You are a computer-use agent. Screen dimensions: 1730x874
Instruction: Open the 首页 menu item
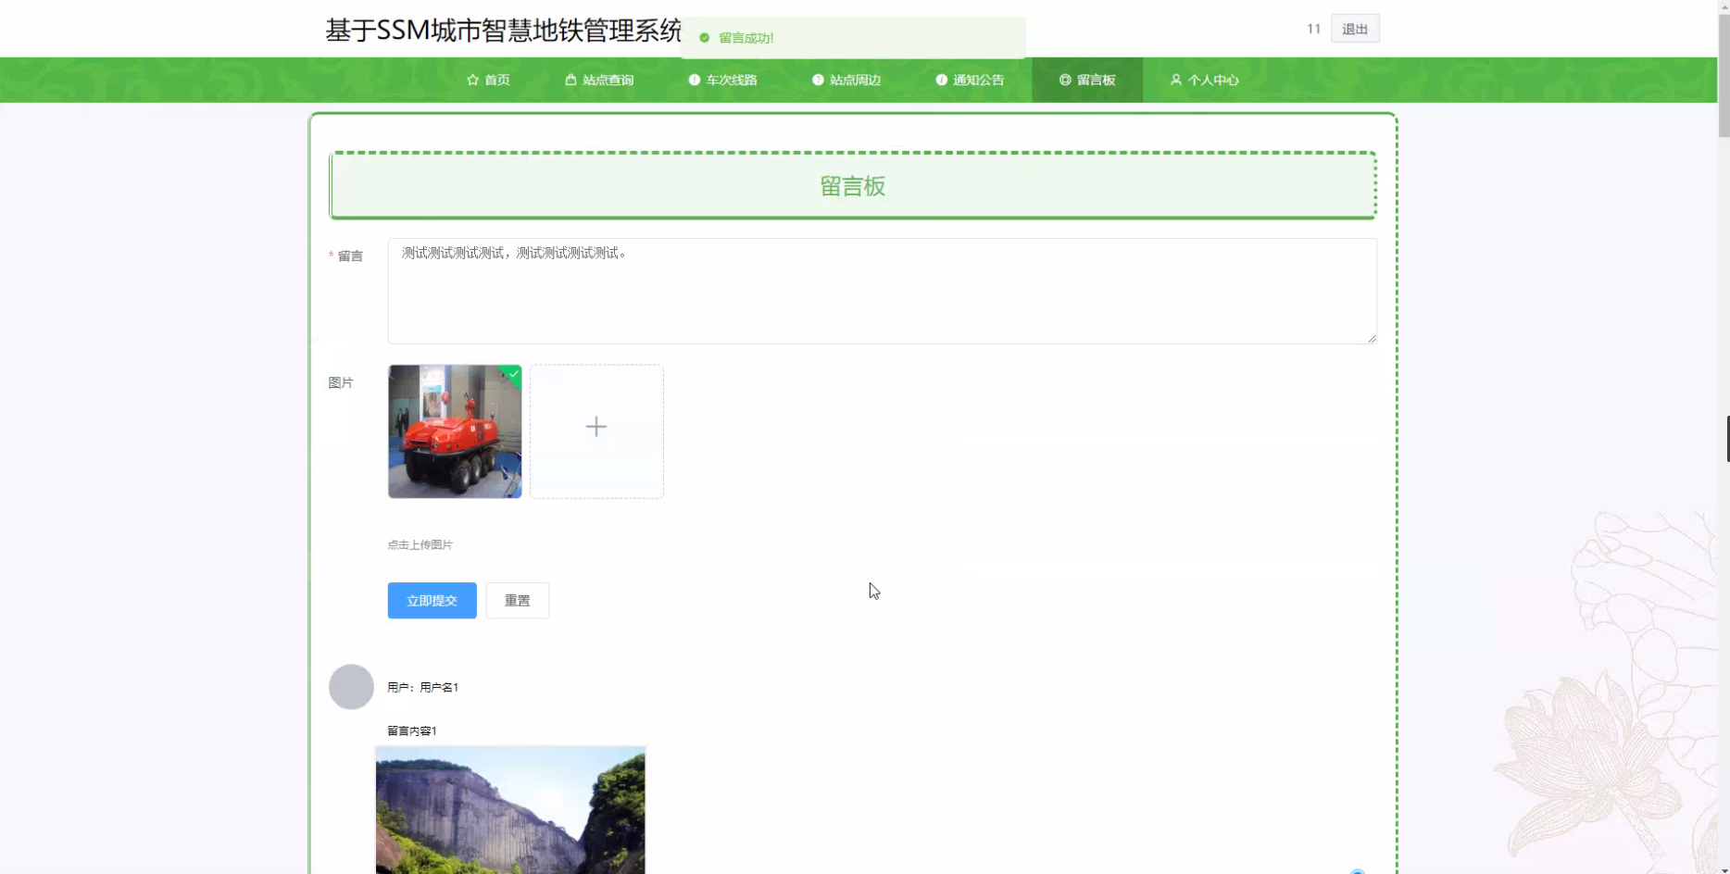tap(488, 80)
